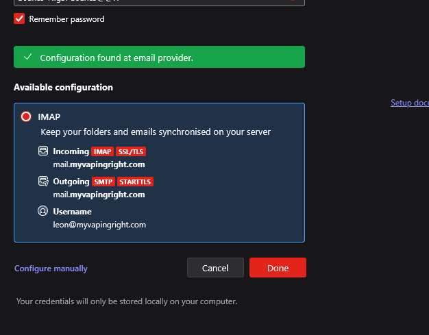This screenshot has width=429, height=335.
Task: Click the password input field at top
Action: click(x=151, y=2)
